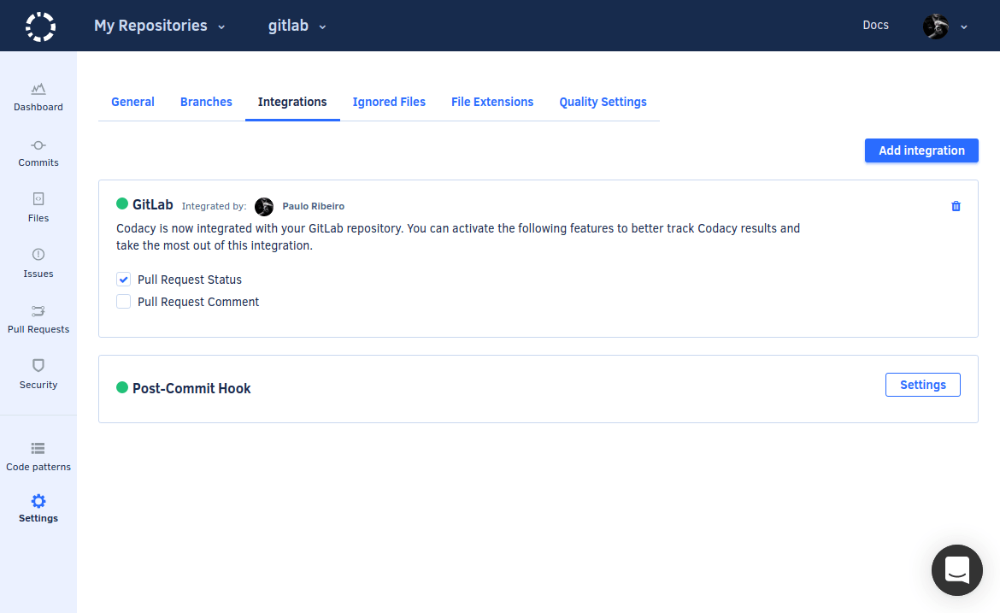Image resolution: width=1000 pixels, height=613 pixels.
Task: Open the Docs link
Action: [x=875, y=25]
